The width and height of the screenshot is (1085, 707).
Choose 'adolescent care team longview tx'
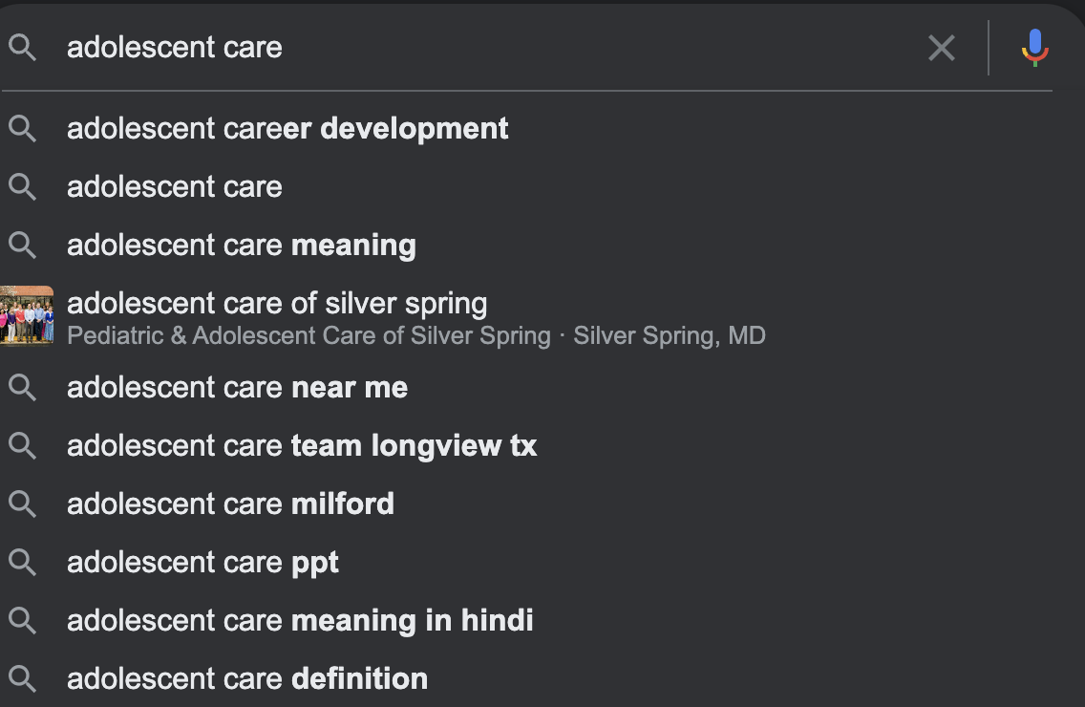pyautogui.click(x=302, y=446)
